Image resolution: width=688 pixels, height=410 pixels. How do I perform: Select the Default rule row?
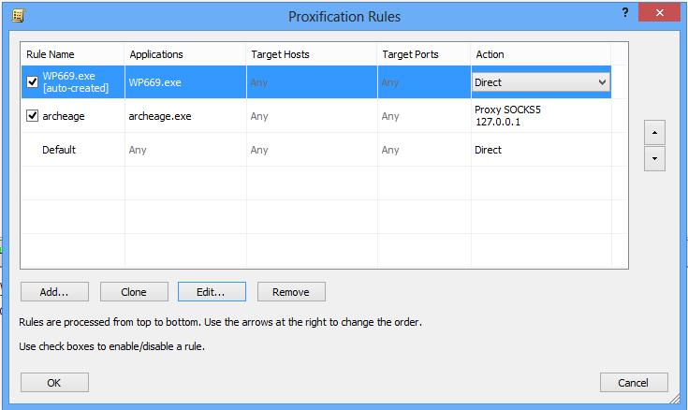59,150
